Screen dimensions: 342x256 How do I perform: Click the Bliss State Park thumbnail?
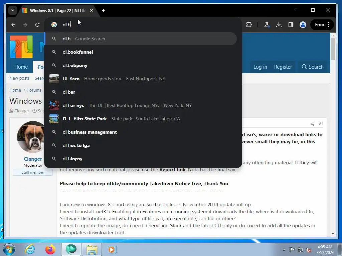(x=54, y=119)
